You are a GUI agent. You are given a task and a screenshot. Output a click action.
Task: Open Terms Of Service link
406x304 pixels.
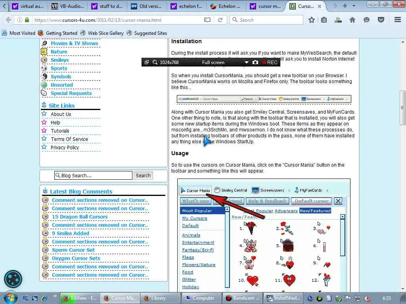pos(69,139)
